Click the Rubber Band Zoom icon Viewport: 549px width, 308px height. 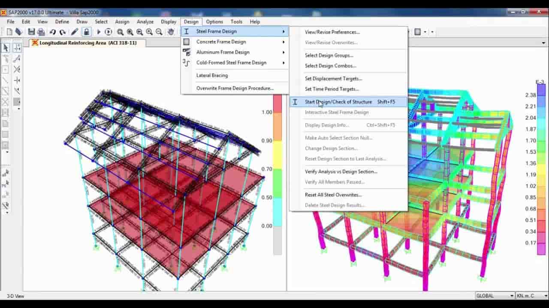(x=121, y=31)
